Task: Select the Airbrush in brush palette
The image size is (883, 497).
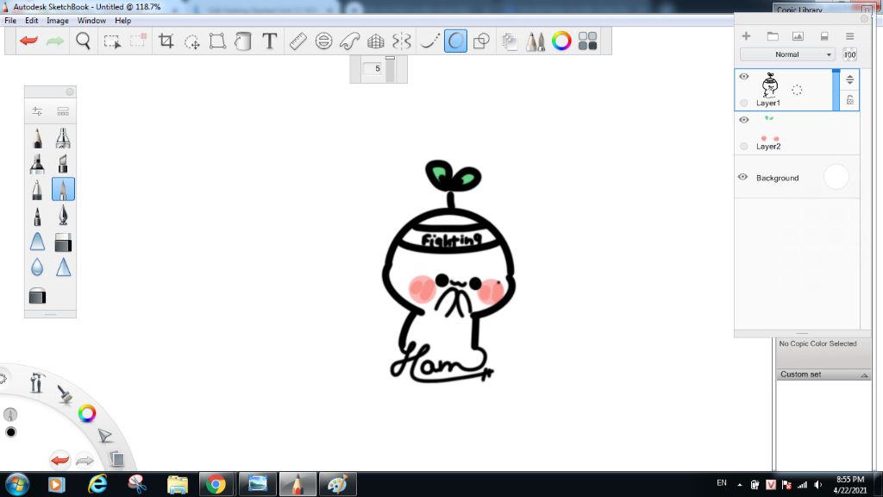Action: click(x=63, y=138)
